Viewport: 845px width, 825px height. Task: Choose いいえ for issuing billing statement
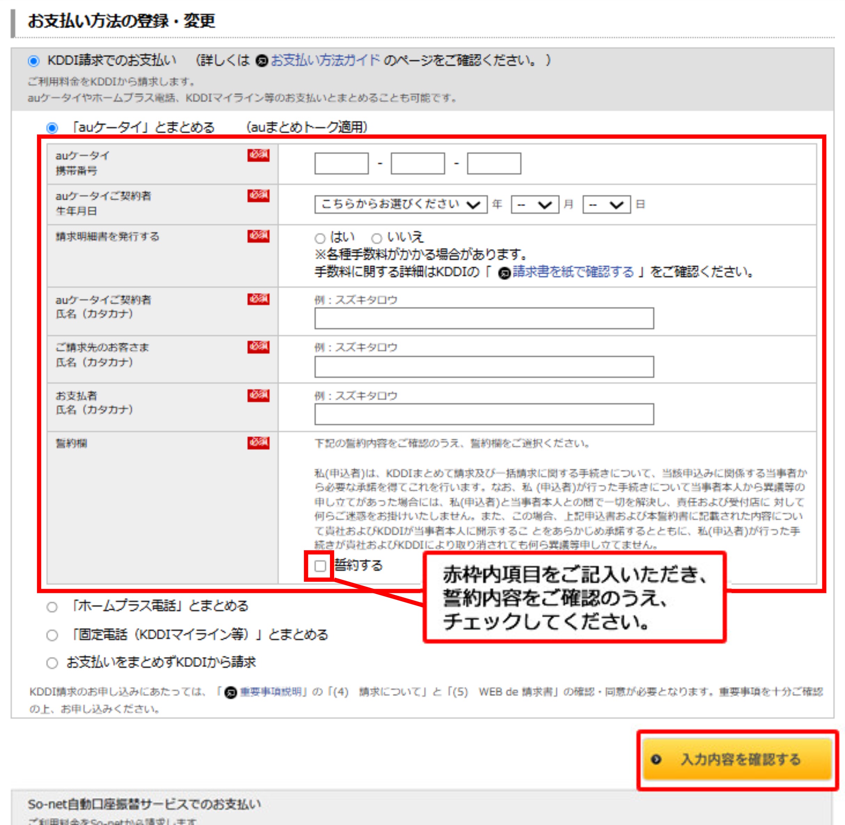(377, 238)
